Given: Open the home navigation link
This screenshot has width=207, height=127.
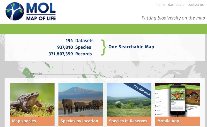Looking at the screenshot, I should [x=161, y=5].
